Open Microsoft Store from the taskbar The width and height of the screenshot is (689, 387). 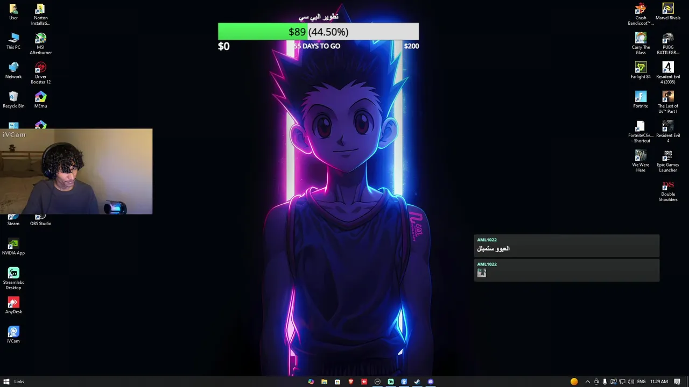coord(338,382)
